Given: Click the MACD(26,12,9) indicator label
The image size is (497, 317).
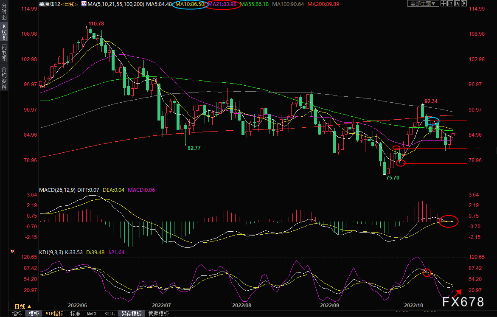Looking at the screenshot, I should (57, 190).
